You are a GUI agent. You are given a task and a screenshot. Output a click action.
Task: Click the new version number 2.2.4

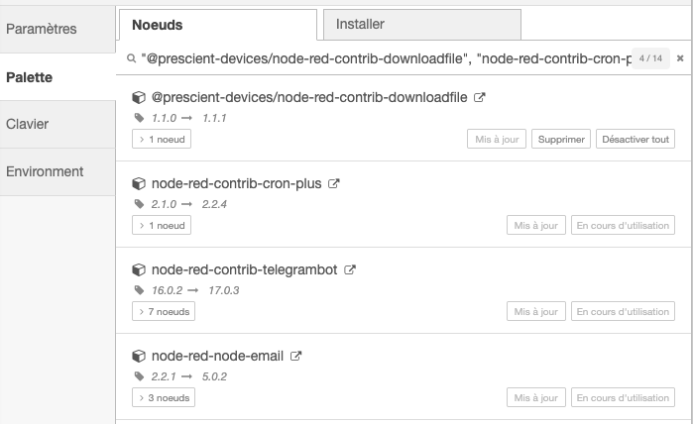tap(214, 204)
